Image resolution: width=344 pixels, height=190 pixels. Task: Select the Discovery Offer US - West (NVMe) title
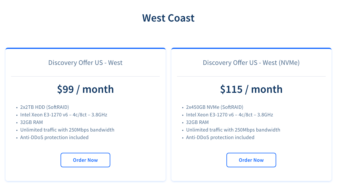tap(251, 63)
